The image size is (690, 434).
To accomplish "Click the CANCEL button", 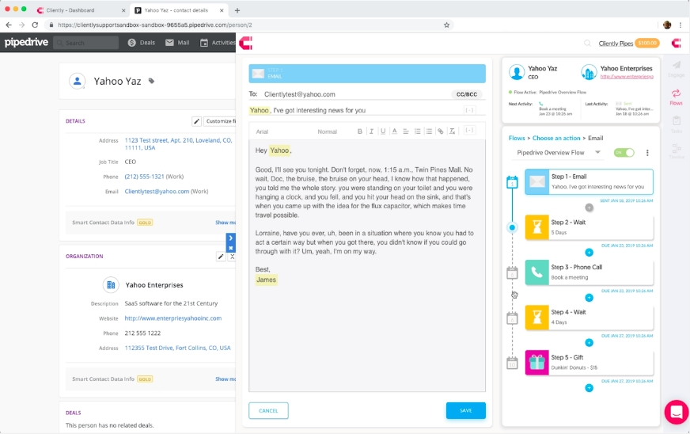I will coord(268,410).
